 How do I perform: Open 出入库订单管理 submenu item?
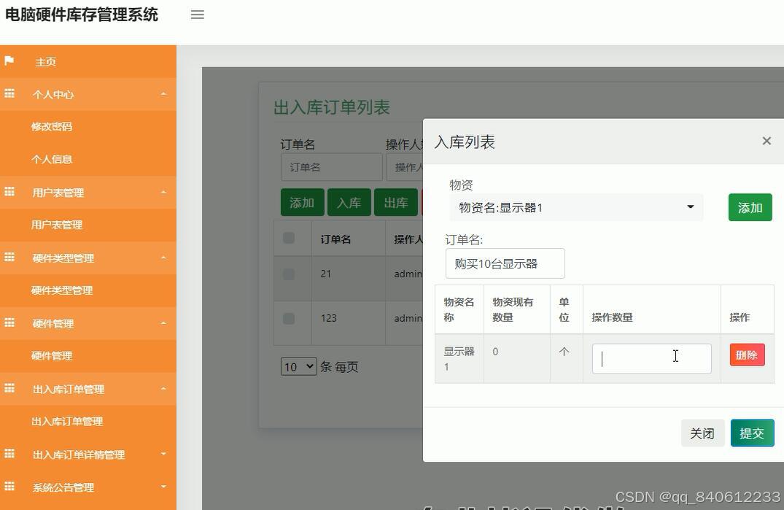pos(65,421)
